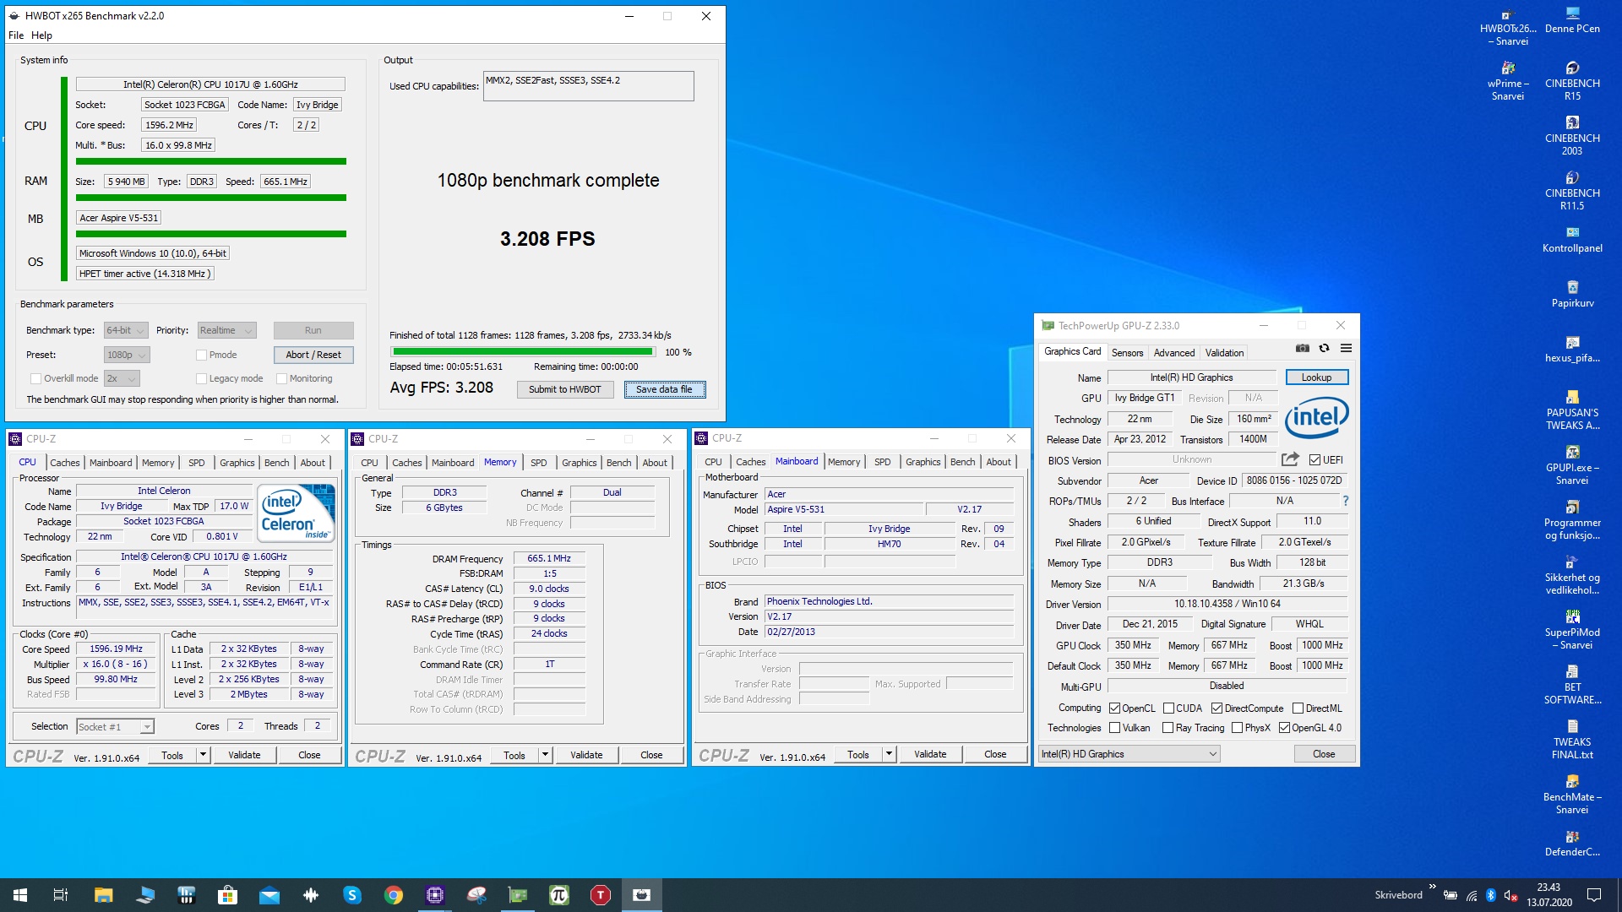Click the Bus Interface question mark icon
Screen dimensions: 1622x912
point(1346,501)
